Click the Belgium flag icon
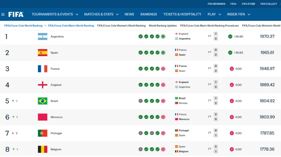The width and height of the screenshot is (281, 157). coord(42,149)
